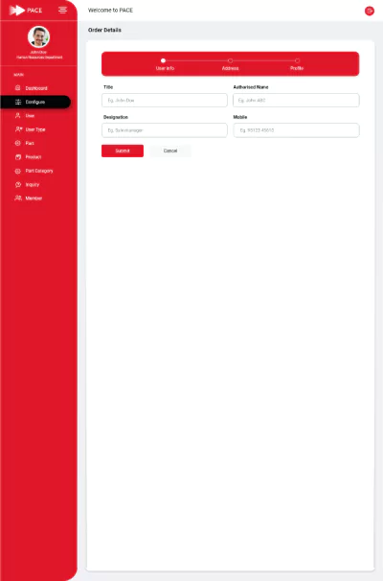Click the PACE brand name text
The image size is (383, 581).
(34, 11)
